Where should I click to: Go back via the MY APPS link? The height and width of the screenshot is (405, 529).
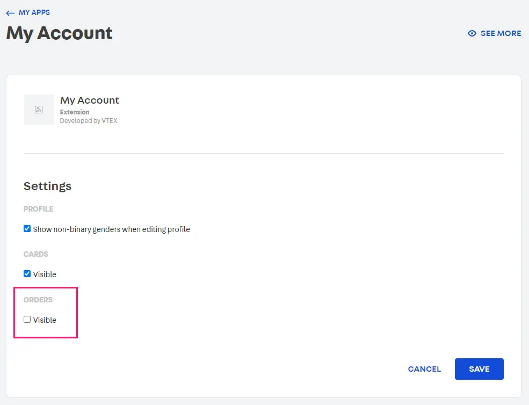[x=34, y=12]
